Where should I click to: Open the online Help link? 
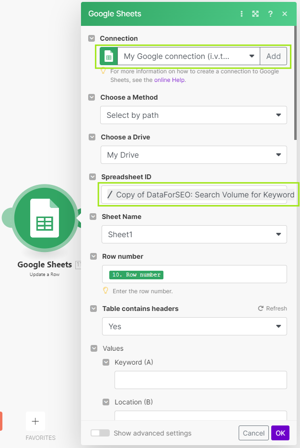pos(170,80)
